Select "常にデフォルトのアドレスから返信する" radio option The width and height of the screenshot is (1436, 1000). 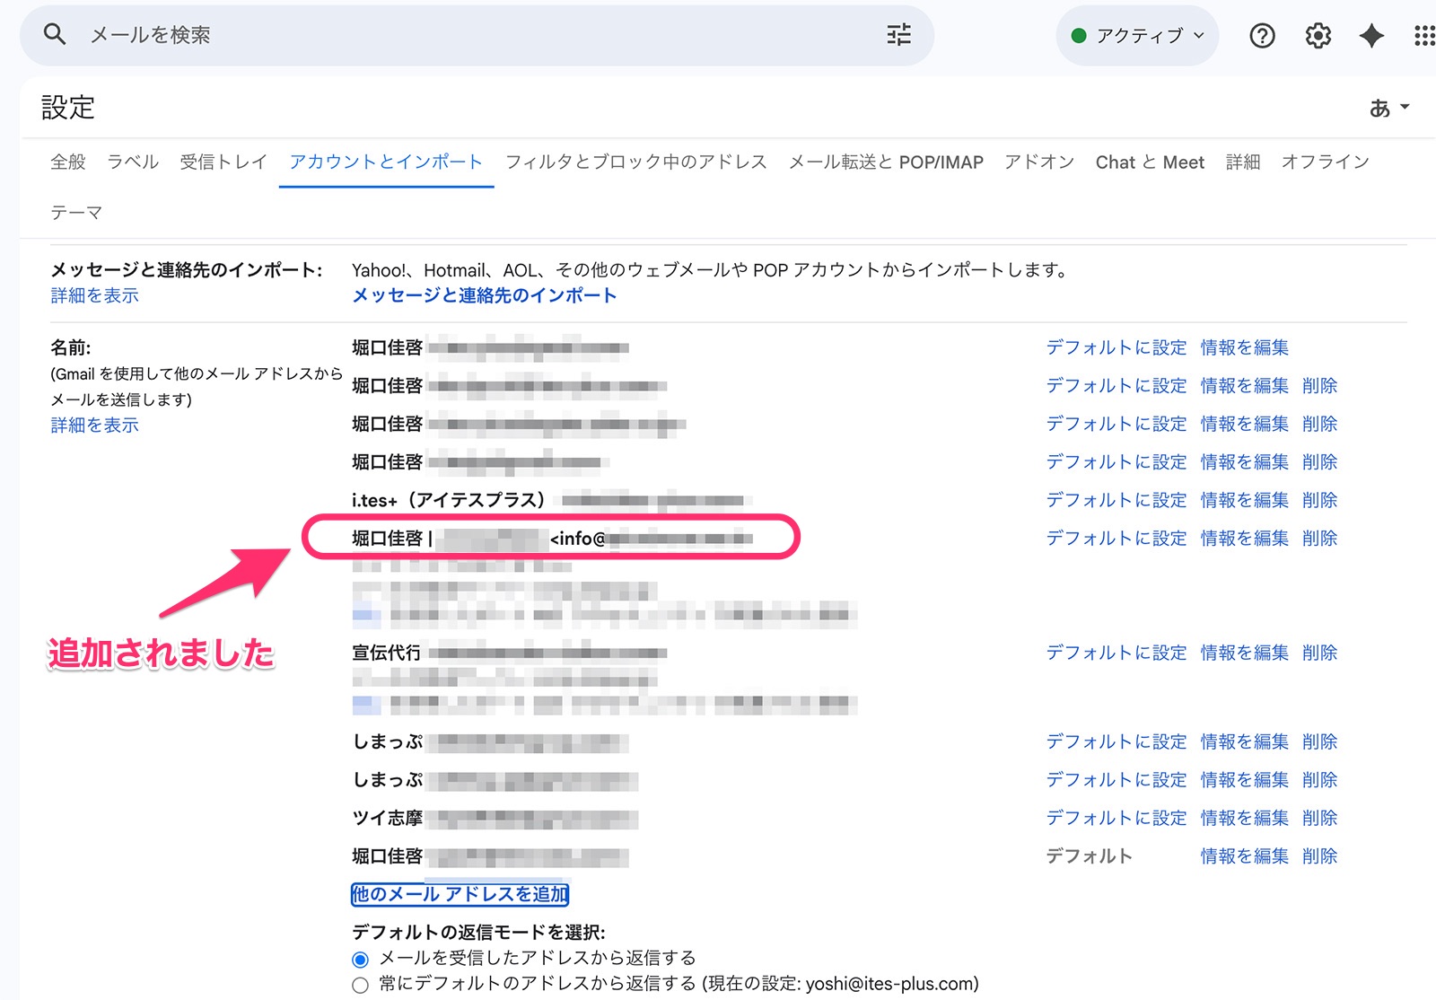[x=361, y=985]
